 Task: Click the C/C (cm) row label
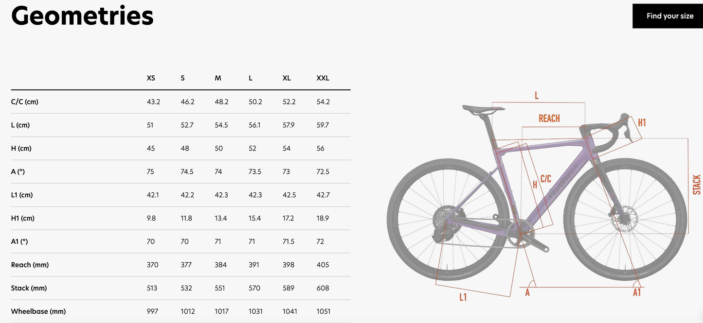point(24,102)
